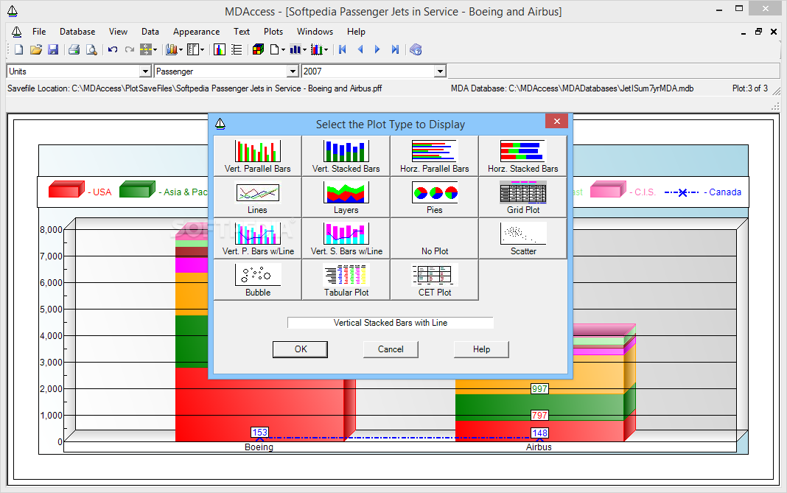Open a saved plot with the folder icon

click(35, 49)
